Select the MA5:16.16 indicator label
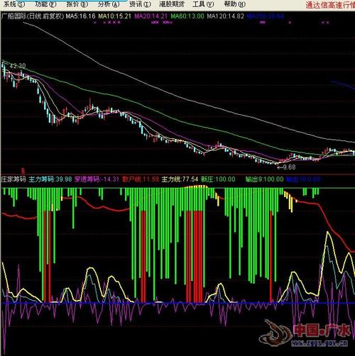Viewport: 355px width, 356px height. [80, 16]
